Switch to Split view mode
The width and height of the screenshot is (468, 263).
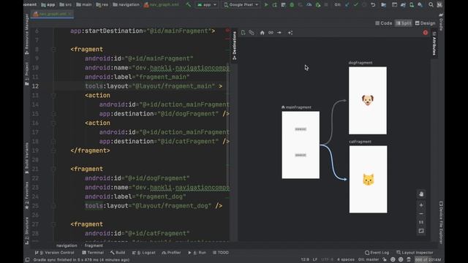404,23
